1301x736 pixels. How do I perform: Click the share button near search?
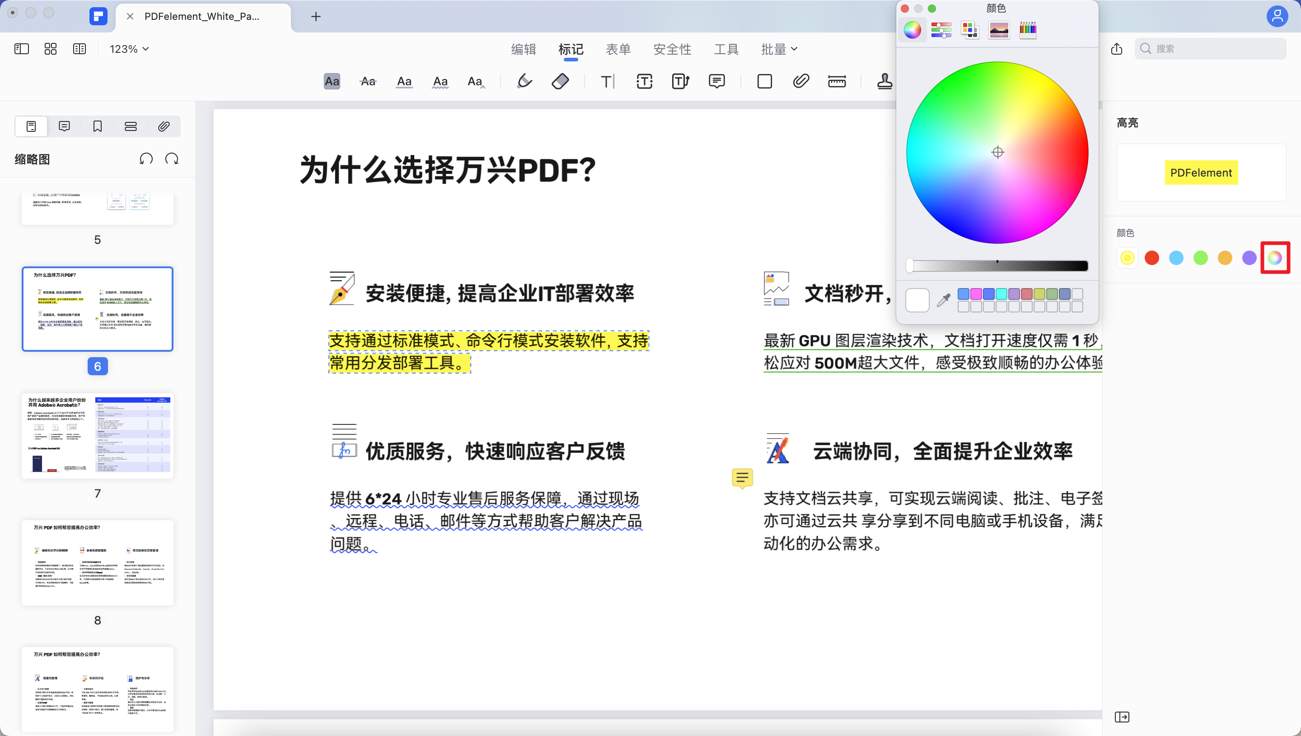click(x=1117, y=48)
